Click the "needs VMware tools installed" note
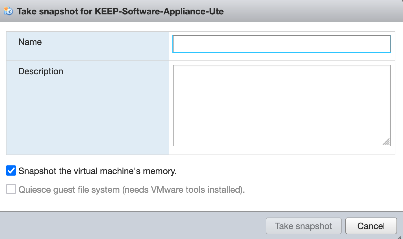The image size is (403, 239). [183, 190]
